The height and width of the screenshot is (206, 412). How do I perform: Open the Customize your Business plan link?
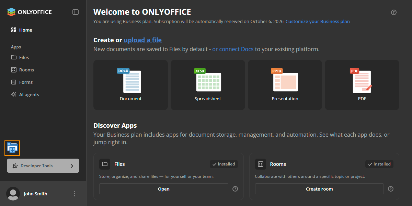(x=318, y=21)
